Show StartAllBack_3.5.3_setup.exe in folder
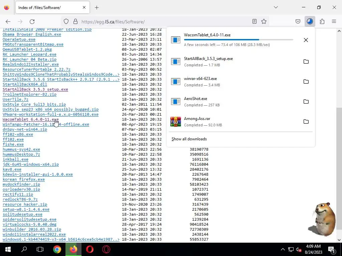 306,62
